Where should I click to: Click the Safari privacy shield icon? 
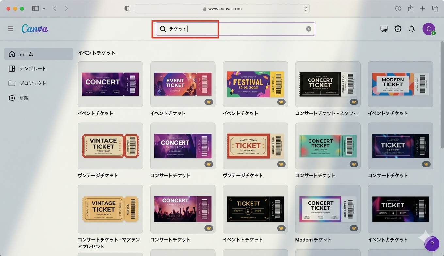127,8
